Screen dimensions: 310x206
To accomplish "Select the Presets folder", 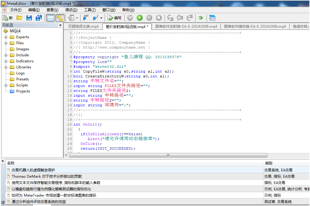I will tap(22, 79).
